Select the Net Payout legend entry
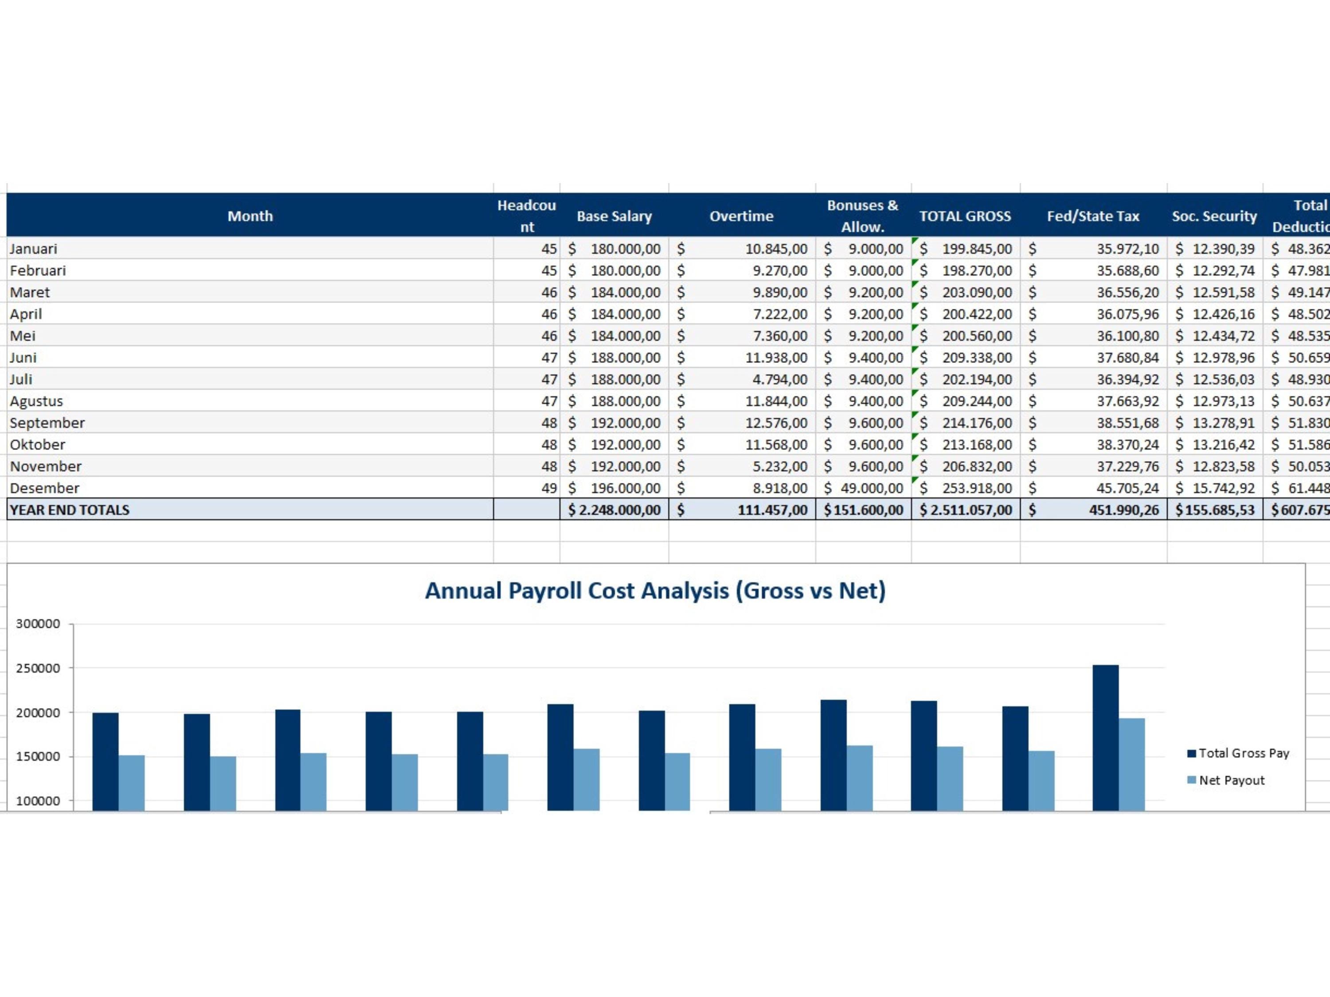This screenshot has width=1330, height=997. coord(1226,780)
